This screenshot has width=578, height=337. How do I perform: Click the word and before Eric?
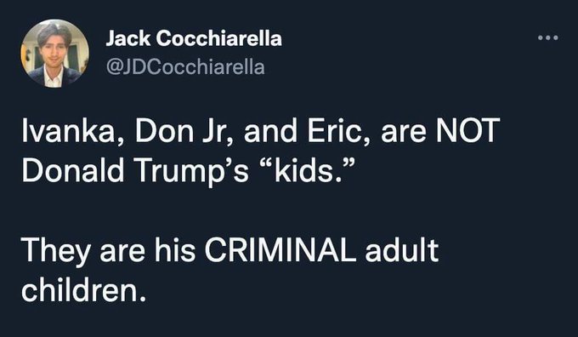[x=269, y=131]
